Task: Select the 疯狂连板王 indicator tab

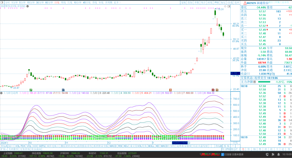Action: click(x=53, y=146)
